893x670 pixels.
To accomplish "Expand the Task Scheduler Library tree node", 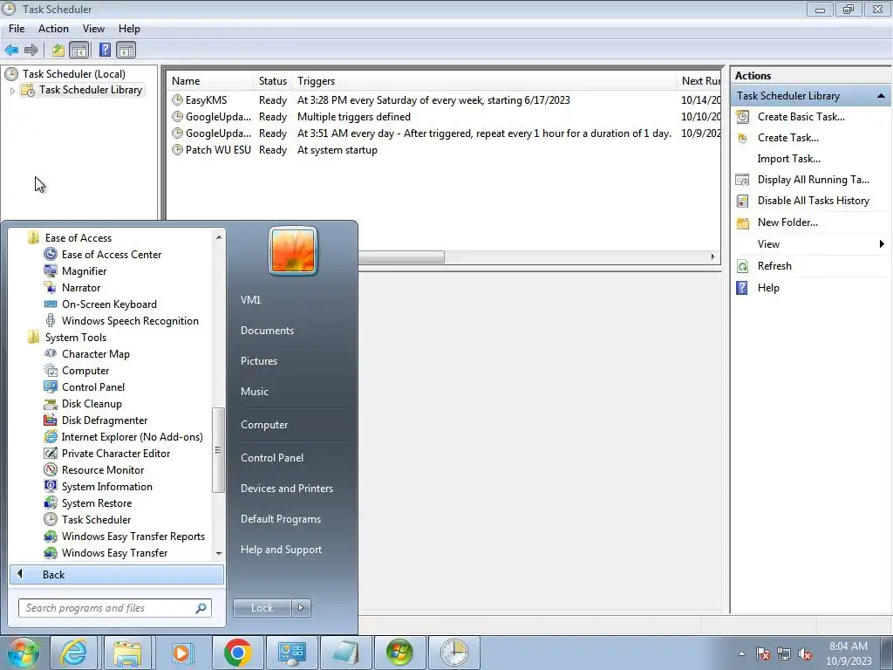I will (x=12, y=90).
